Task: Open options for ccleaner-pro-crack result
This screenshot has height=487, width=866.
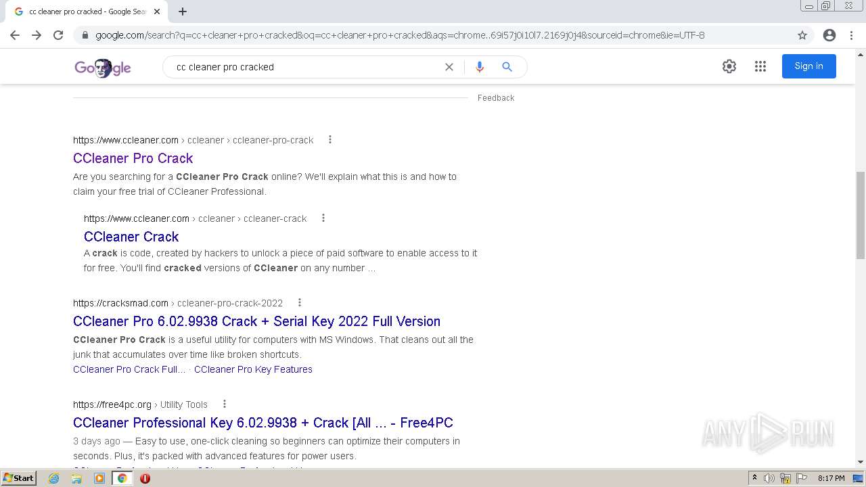Action: point(330,140)
